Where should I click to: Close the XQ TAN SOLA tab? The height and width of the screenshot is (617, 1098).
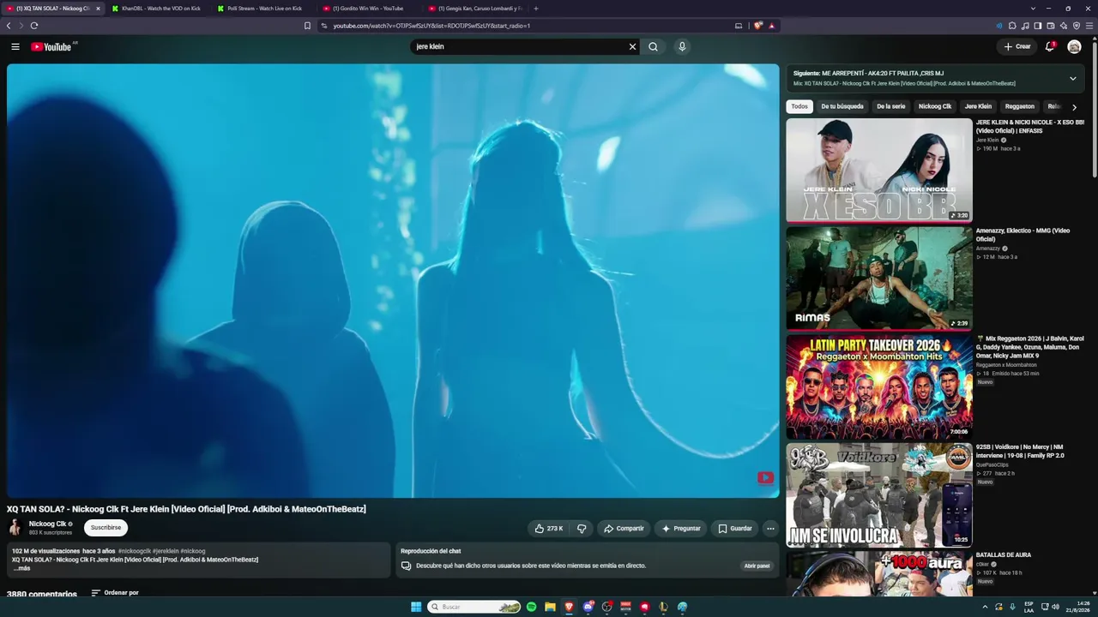98,9
